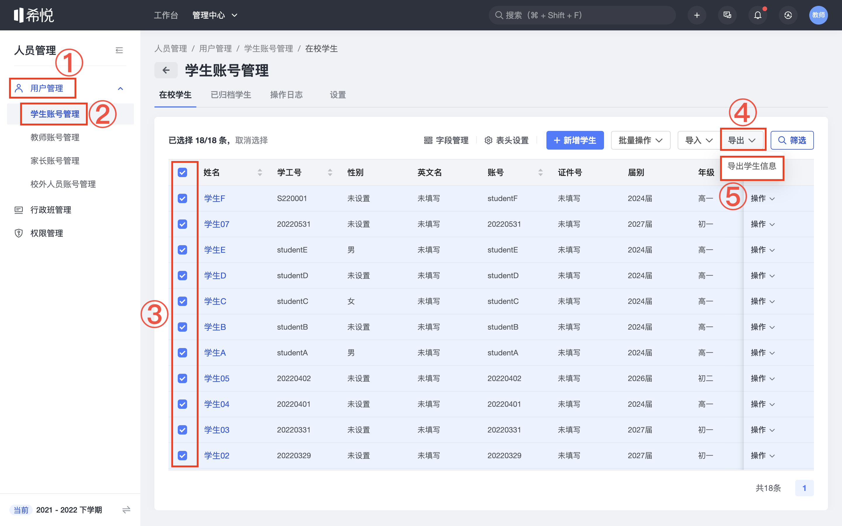The height and width of the screenshot is (526, 842).
Task: Uncheck the 学生03 row checkbox
Action: pos(182,430)
